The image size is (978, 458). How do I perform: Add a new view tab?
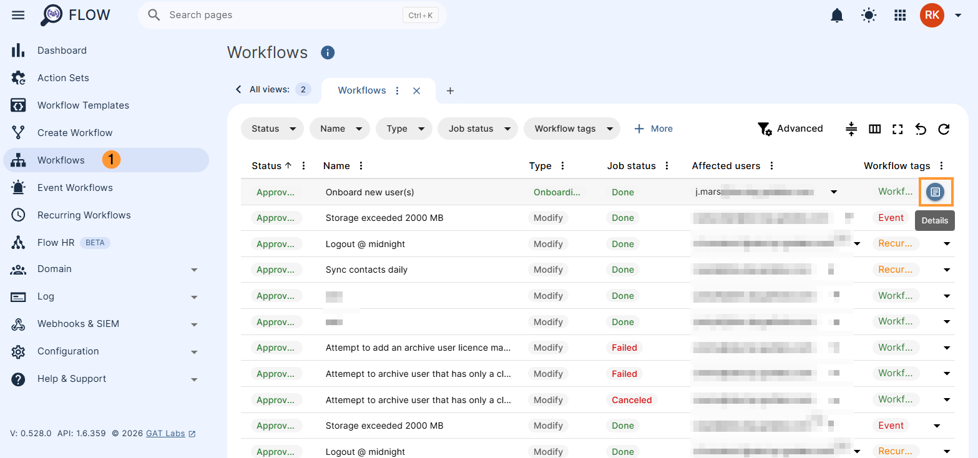point(450,90)
